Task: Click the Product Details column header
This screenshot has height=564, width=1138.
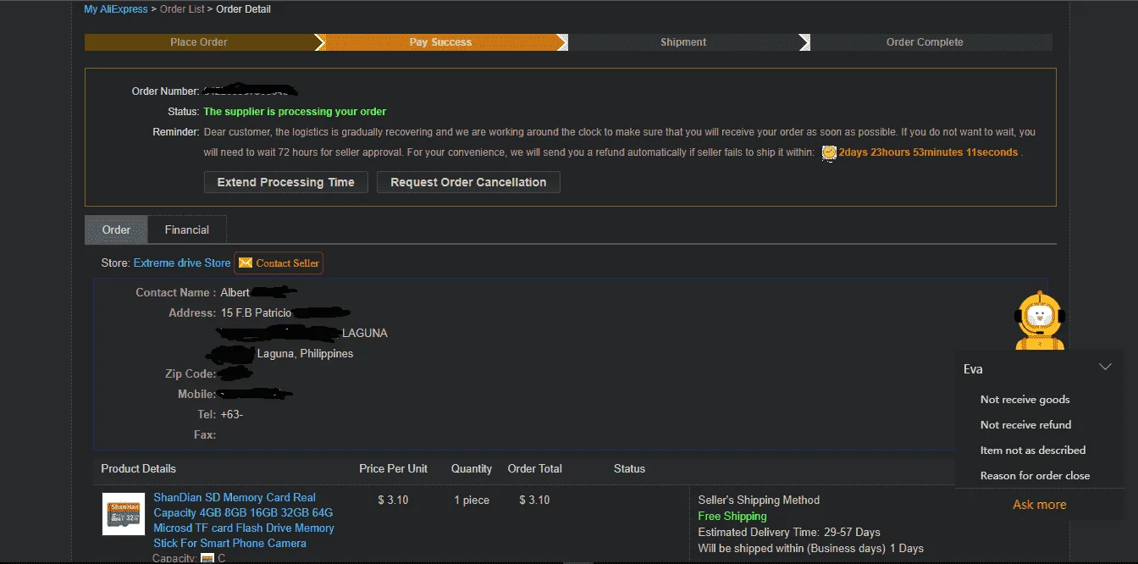Action: coord(139,468)
